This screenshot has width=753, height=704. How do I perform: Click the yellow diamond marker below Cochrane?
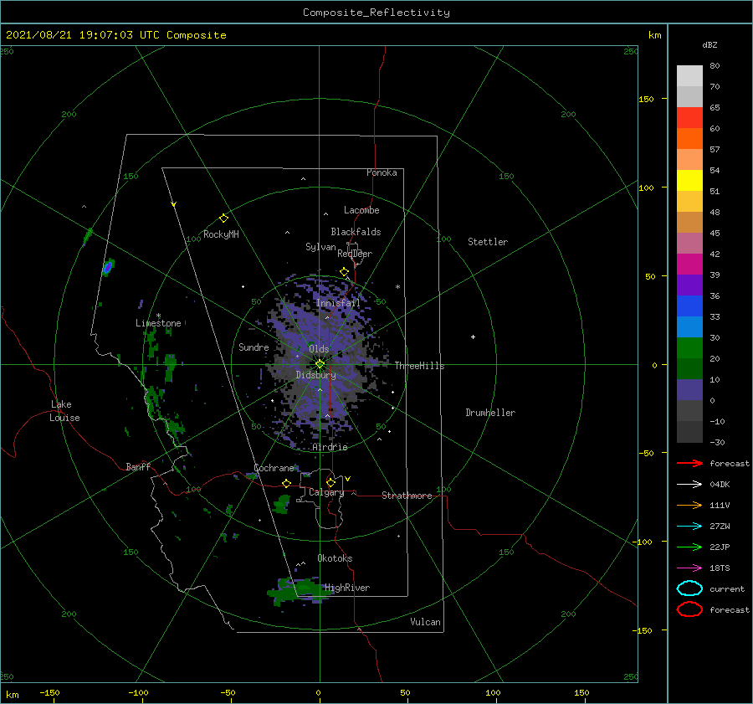287,484
